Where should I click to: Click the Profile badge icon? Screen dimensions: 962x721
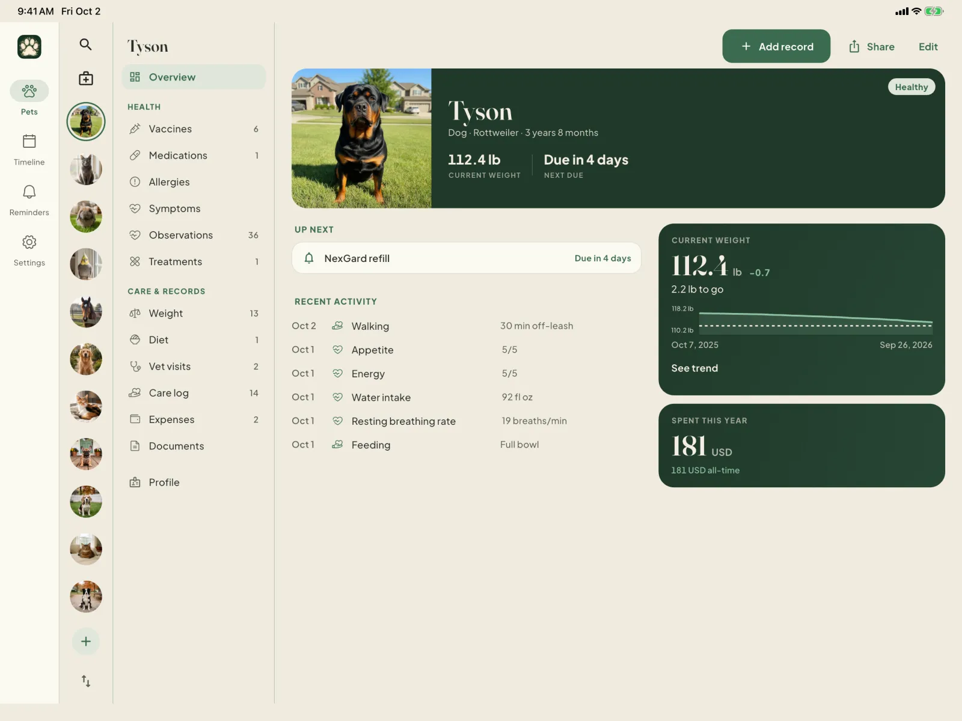[135, 482]
